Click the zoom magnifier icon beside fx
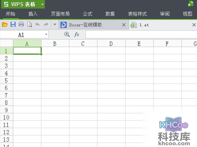Viewport: 197px width, 147px height. pyautogui.click(x=67, y=34)
